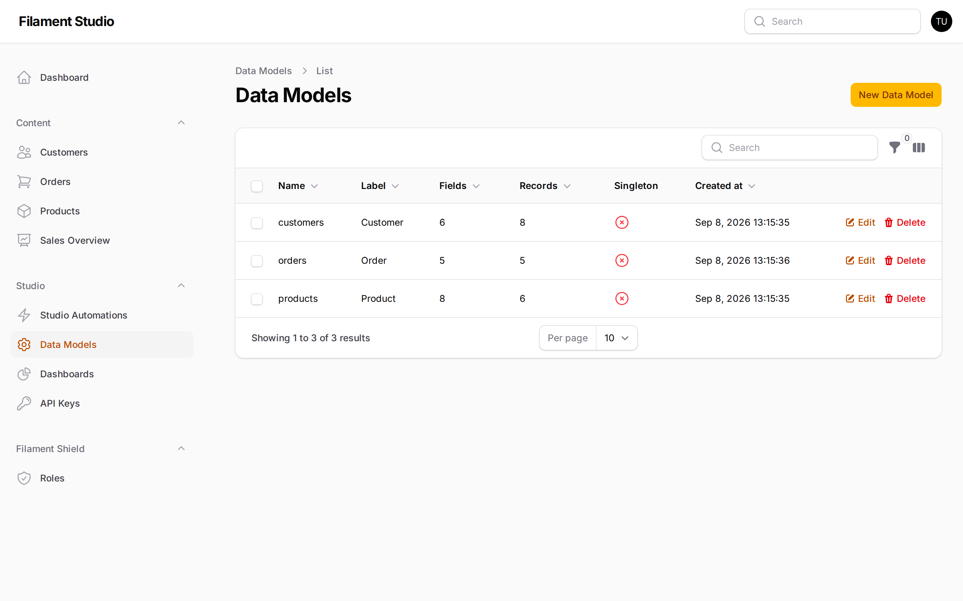Image resolution: width=963 pixels, height=601 pixels.
Task: Sort table by Fields column
Action: 460,186
